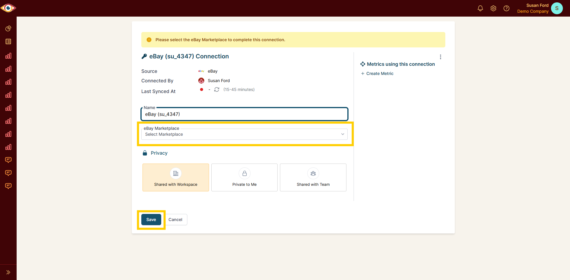Open the bottom-most chat bubble icon in sidebar
Viewport: 570px width, 280px height.
pyautogui.click(x=8, y=186)
